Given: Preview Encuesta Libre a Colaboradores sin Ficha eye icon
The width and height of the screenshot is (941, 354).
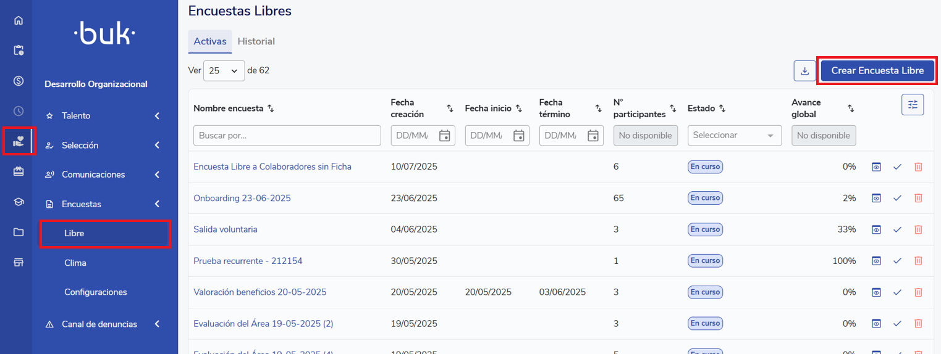Looking at the screenshot, I should (x=876, y=167).
